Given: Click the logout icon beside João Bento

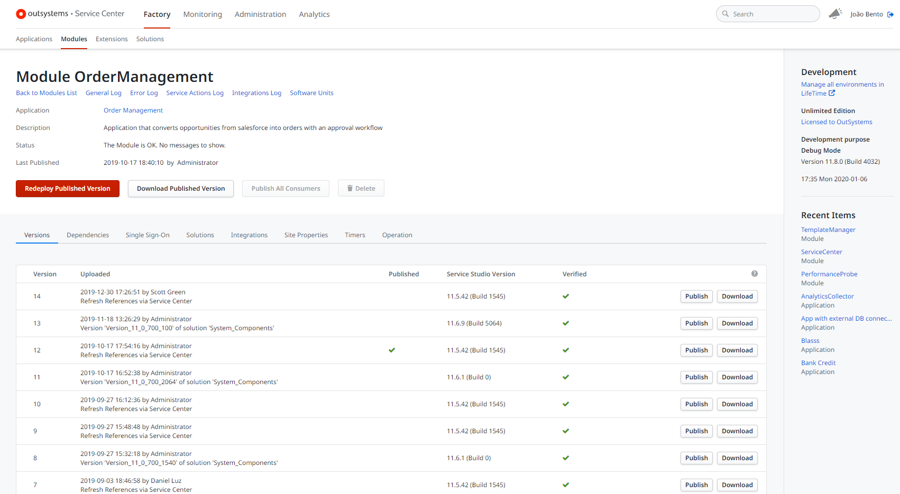Looking at the screenshot, I should [890, 14].
